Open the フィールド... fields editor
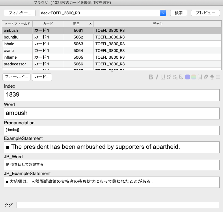Screen dimensions: 223x212 (x=16, y=77)
